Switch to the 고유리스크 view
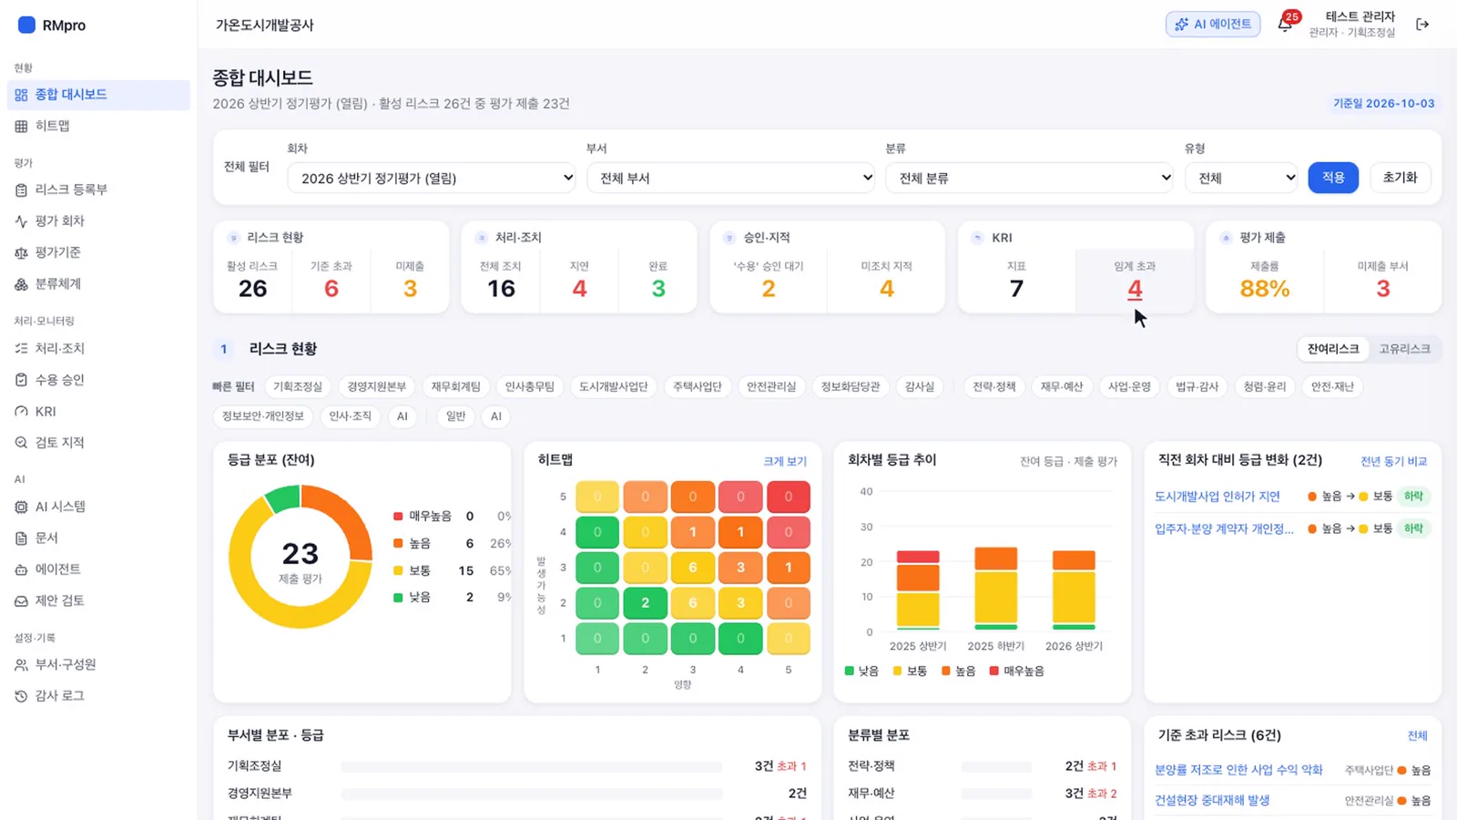Image resolution: width=1457 pixels, height=820 pixels. (1404, 349)
